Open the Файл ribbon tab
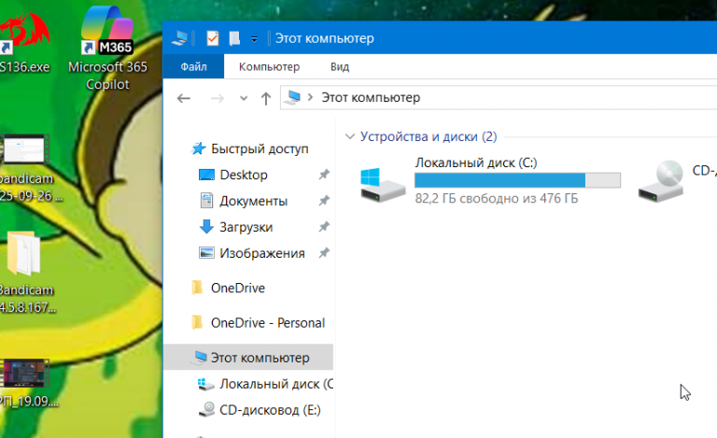This screenshot has height=438, width=717. tap(193, 66)
